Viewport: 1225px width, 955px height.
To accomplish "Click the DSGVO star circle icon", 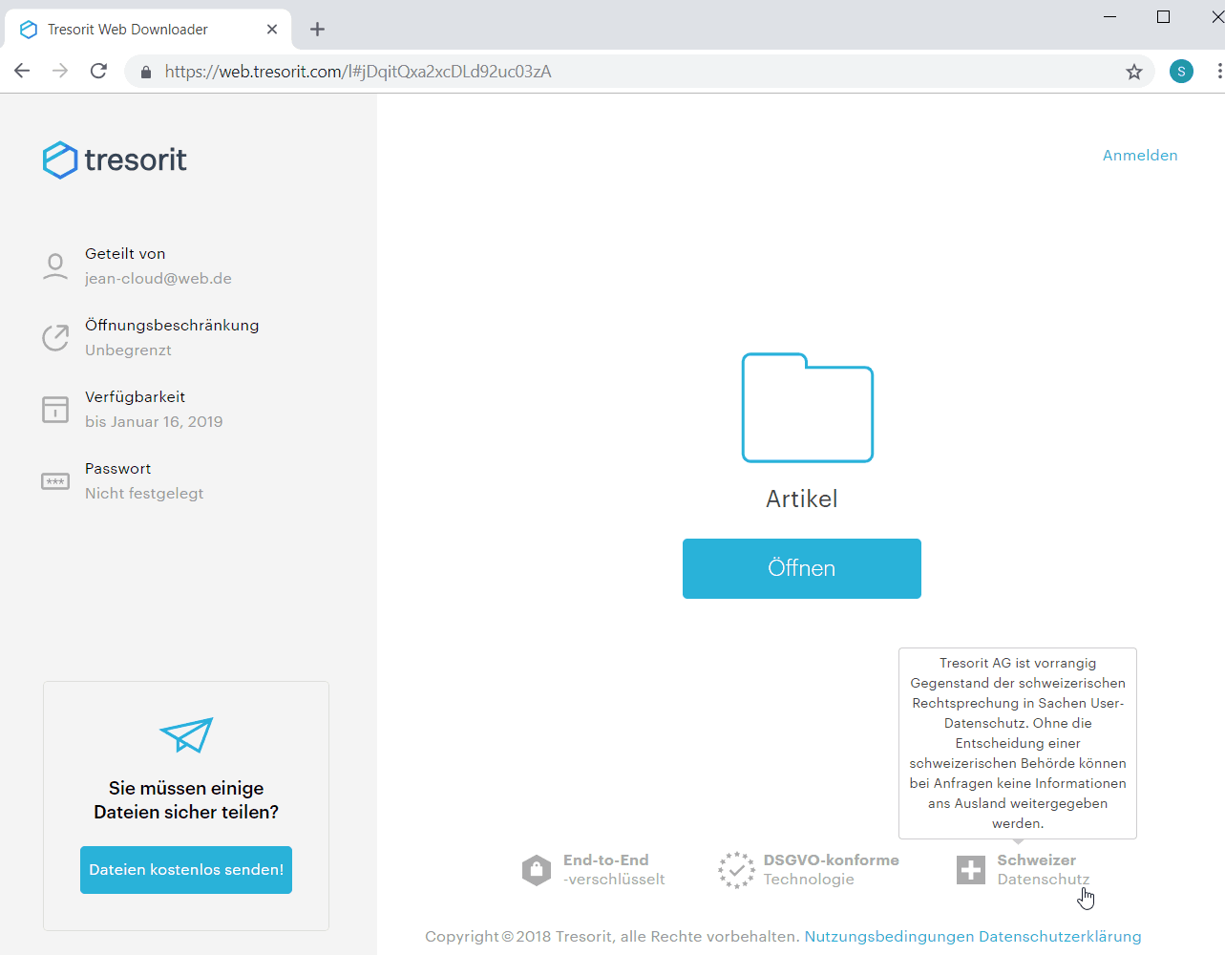I will [736, 870].
